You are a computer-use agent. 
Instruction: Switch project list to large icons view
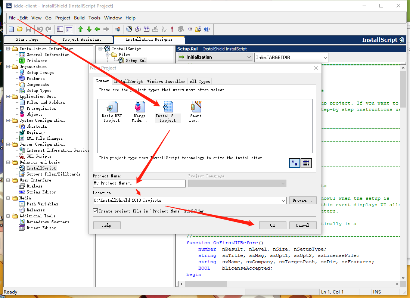[294, 164]
